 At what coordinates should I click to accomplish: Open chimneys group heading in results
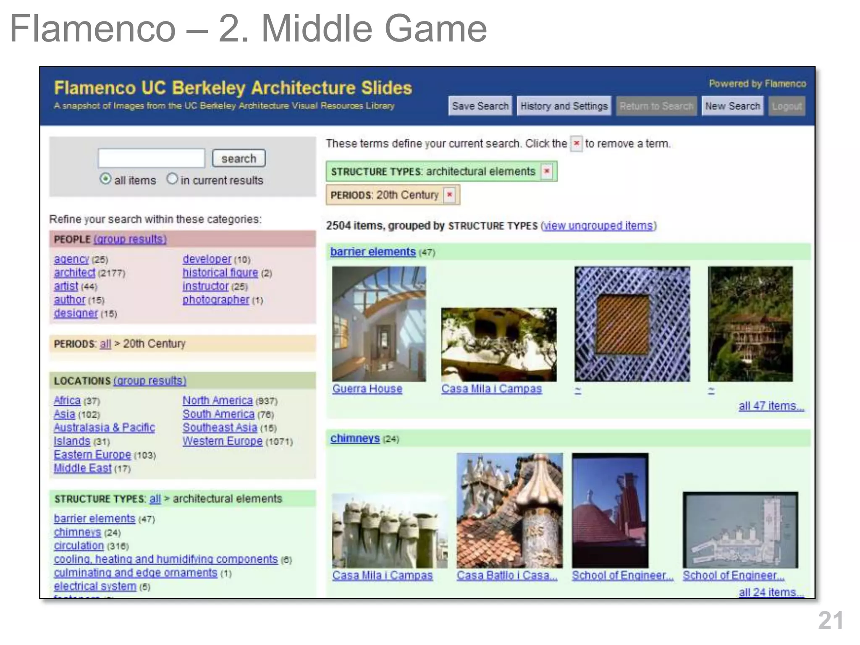(x=355, y=438)
